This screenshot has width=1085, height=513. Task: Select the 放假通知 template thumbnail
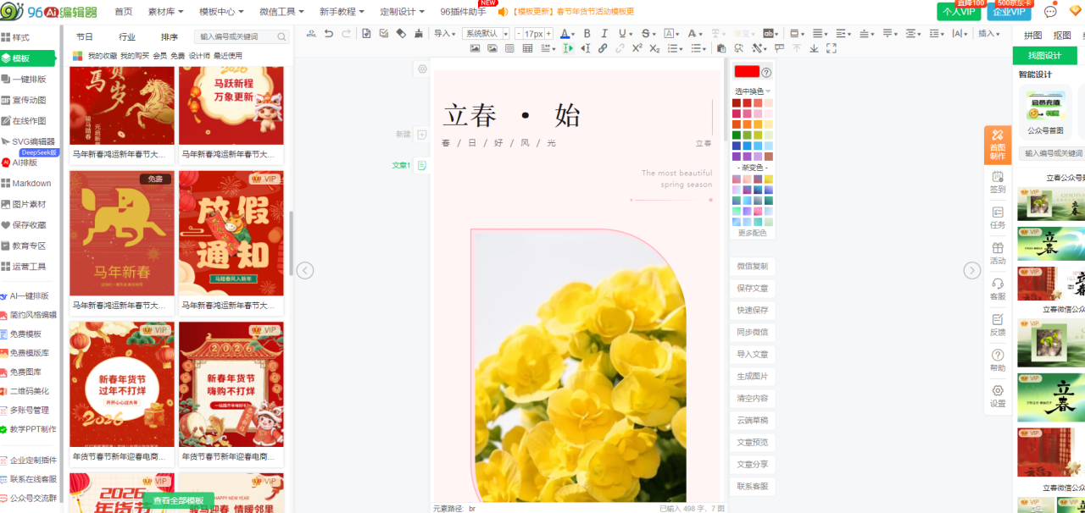tap(231, 233)
